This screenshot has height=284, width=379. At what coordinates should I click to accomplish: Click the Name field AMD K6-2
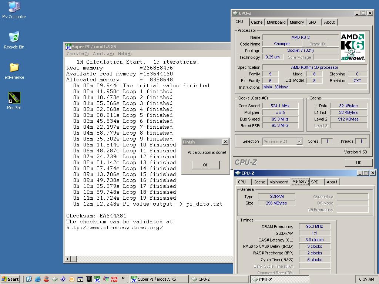(301, 37)
